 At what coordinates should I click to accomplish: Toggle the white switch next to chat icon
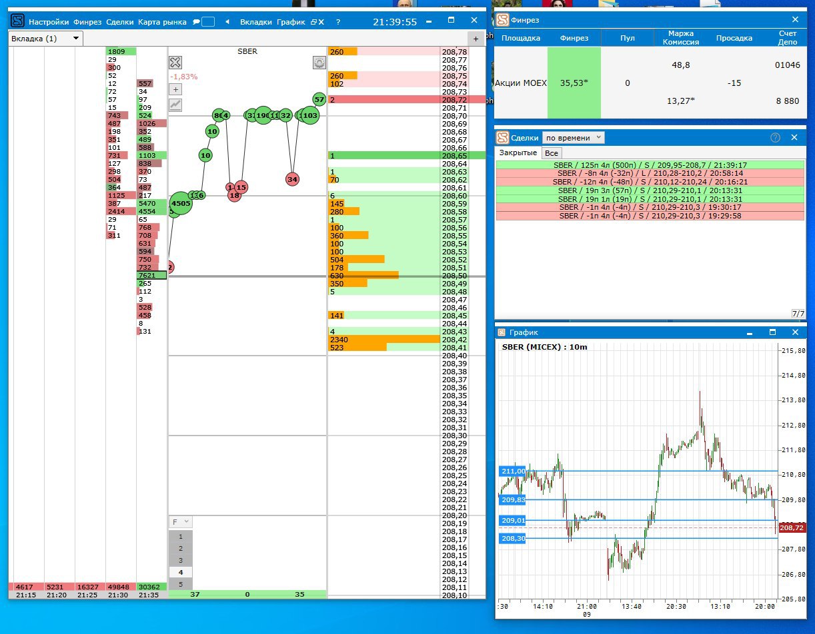208,22
